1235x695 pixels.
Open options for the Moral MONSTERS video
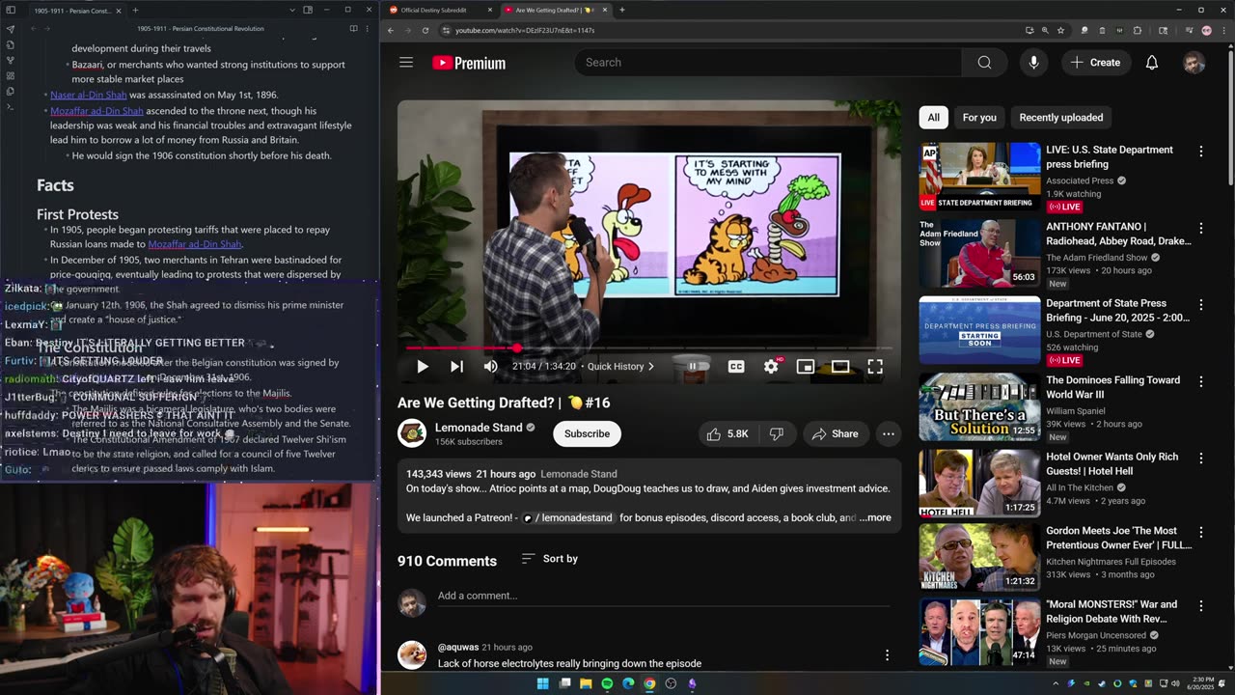[1201, 606]
